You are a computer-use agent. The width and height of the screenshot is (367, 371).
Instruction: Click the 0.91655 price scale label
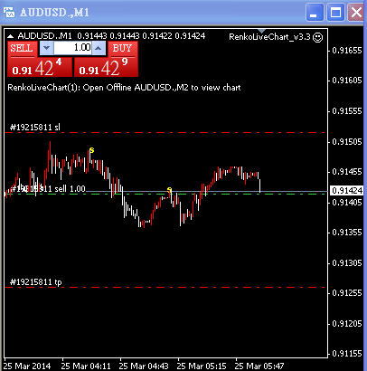pos(346,51)
